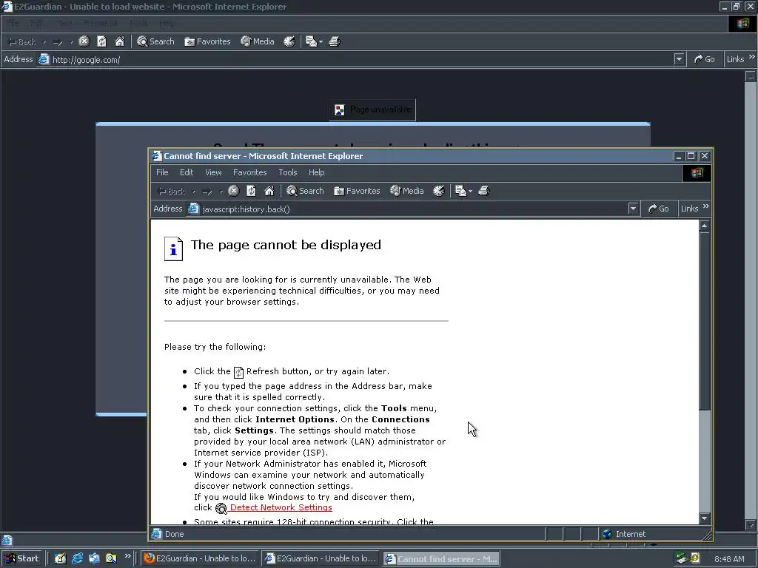Click Mail icon in Cannot find server window
This screenshot has width=758, height=568.
tap(460, 192)
